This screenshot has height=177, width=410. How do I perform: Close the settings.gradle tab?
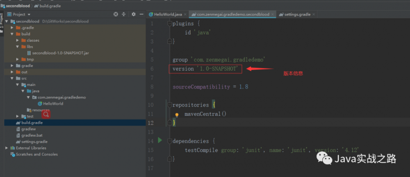[x=314, y=15]
